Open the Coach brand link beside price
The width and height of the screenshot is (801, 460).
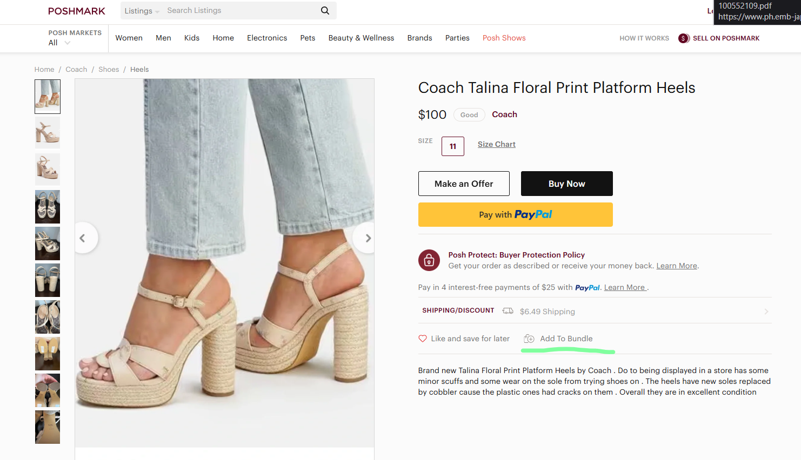coord(505,114)
